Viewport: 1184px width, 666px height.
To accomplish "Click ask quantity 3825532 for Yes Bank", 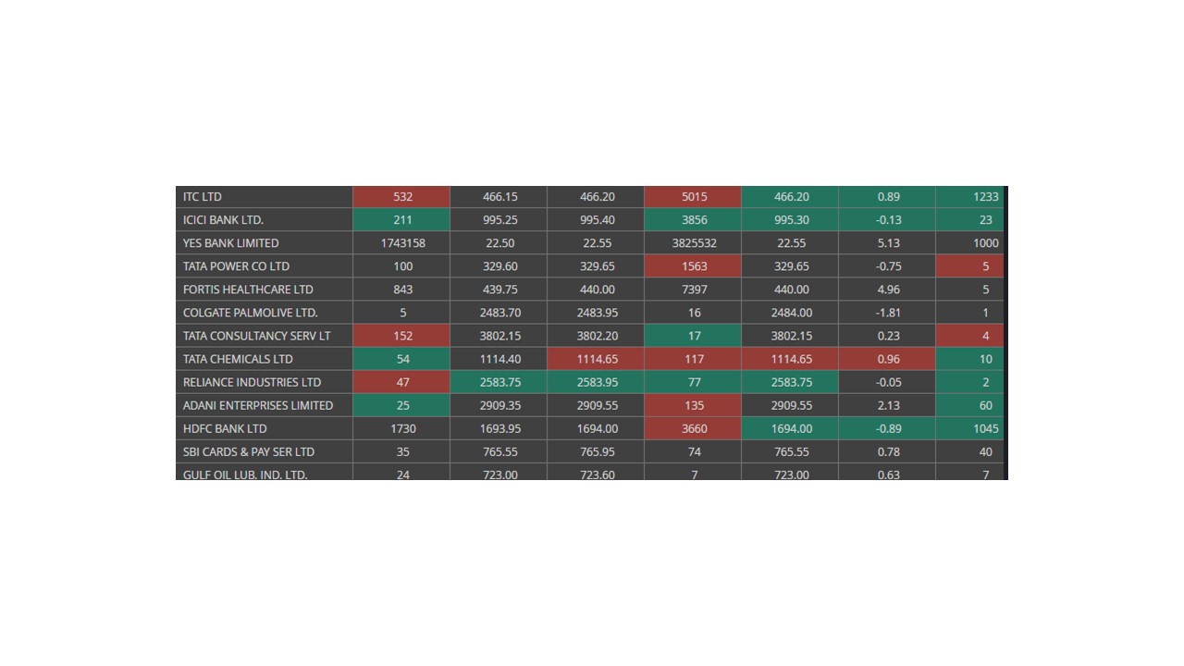I will pos(693,243).
